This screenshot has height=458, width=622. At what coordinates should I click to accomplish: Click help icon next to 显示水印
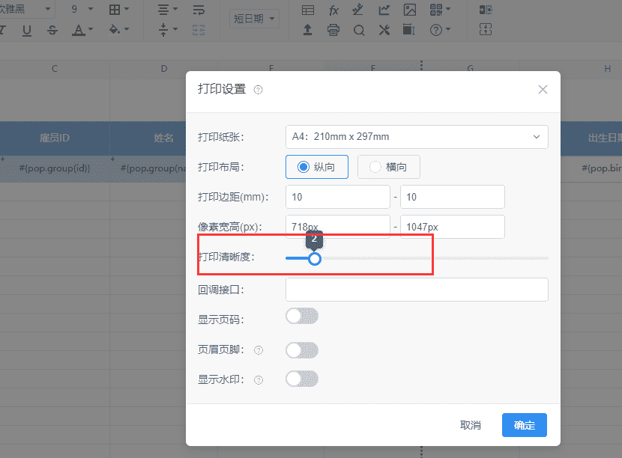(x=259, y=380)
